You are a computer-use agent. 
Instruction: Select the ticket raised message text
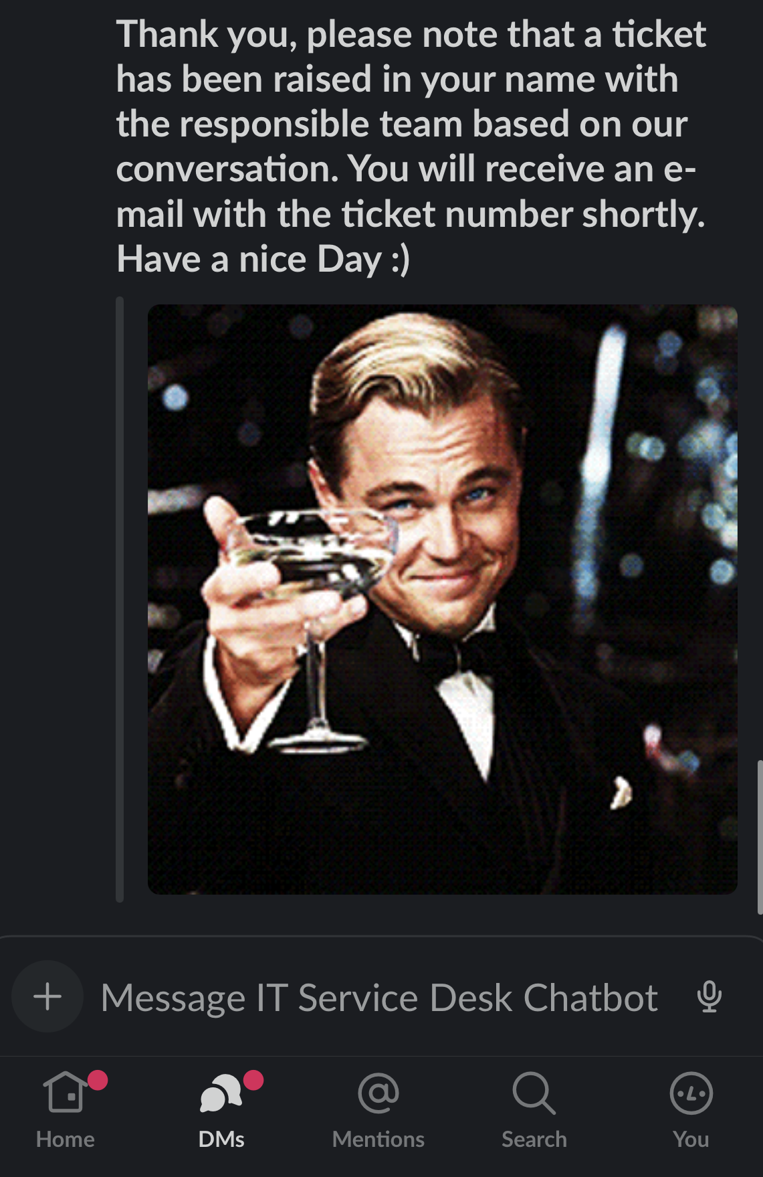pyautogui.click(x=411, y=147)
